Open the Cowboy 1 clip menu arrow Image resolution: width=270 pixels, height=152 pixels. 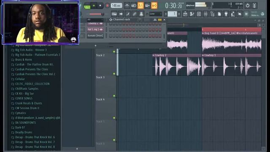tap(203, 55)
